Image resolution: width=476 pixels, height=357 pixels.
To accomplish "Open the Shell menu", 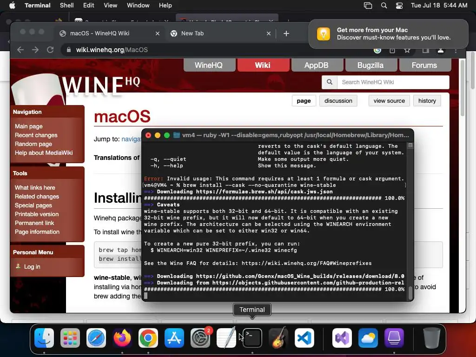I will point(67,6).
